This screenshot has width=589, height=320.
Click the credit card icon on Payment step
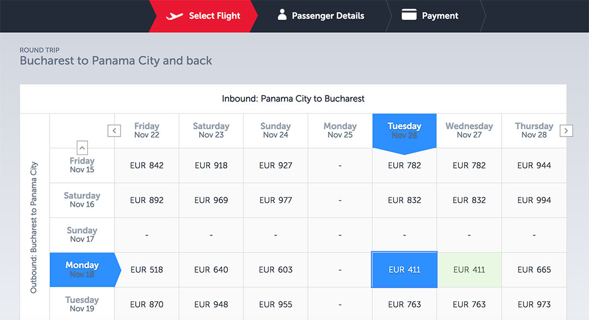coord(408,15)
